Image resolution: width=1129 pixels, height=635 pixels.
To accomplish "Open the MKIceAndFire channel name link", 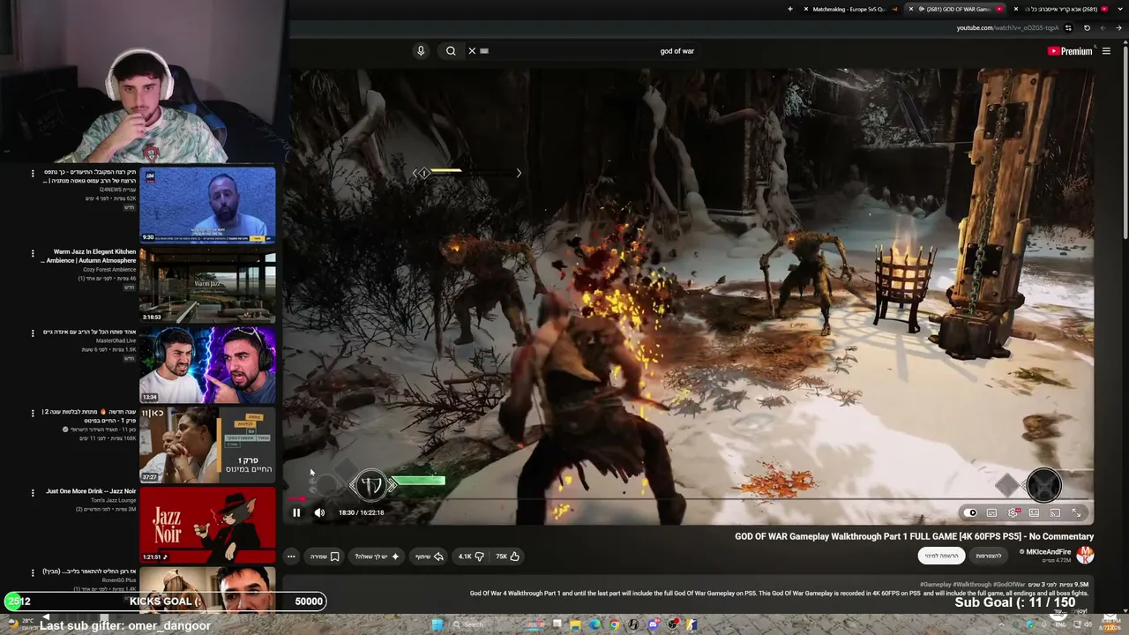I will [1048, 552].
